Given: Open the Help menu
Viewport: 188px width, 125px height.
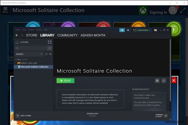Looking at the screenshot, I should click(45, 30).
